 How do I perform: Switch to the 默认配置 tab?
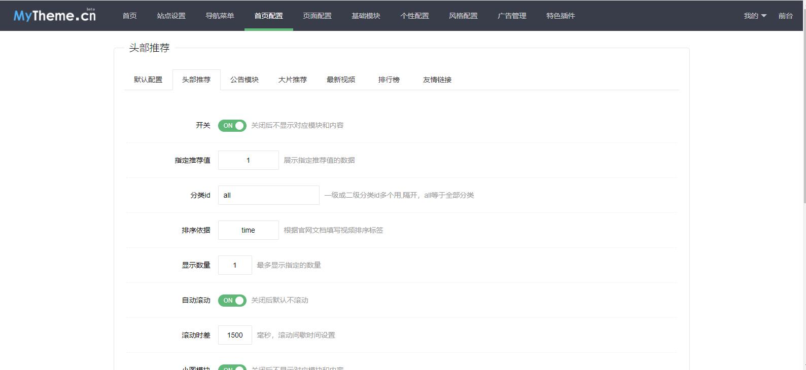pyautogui.click(x=148, y=80)
